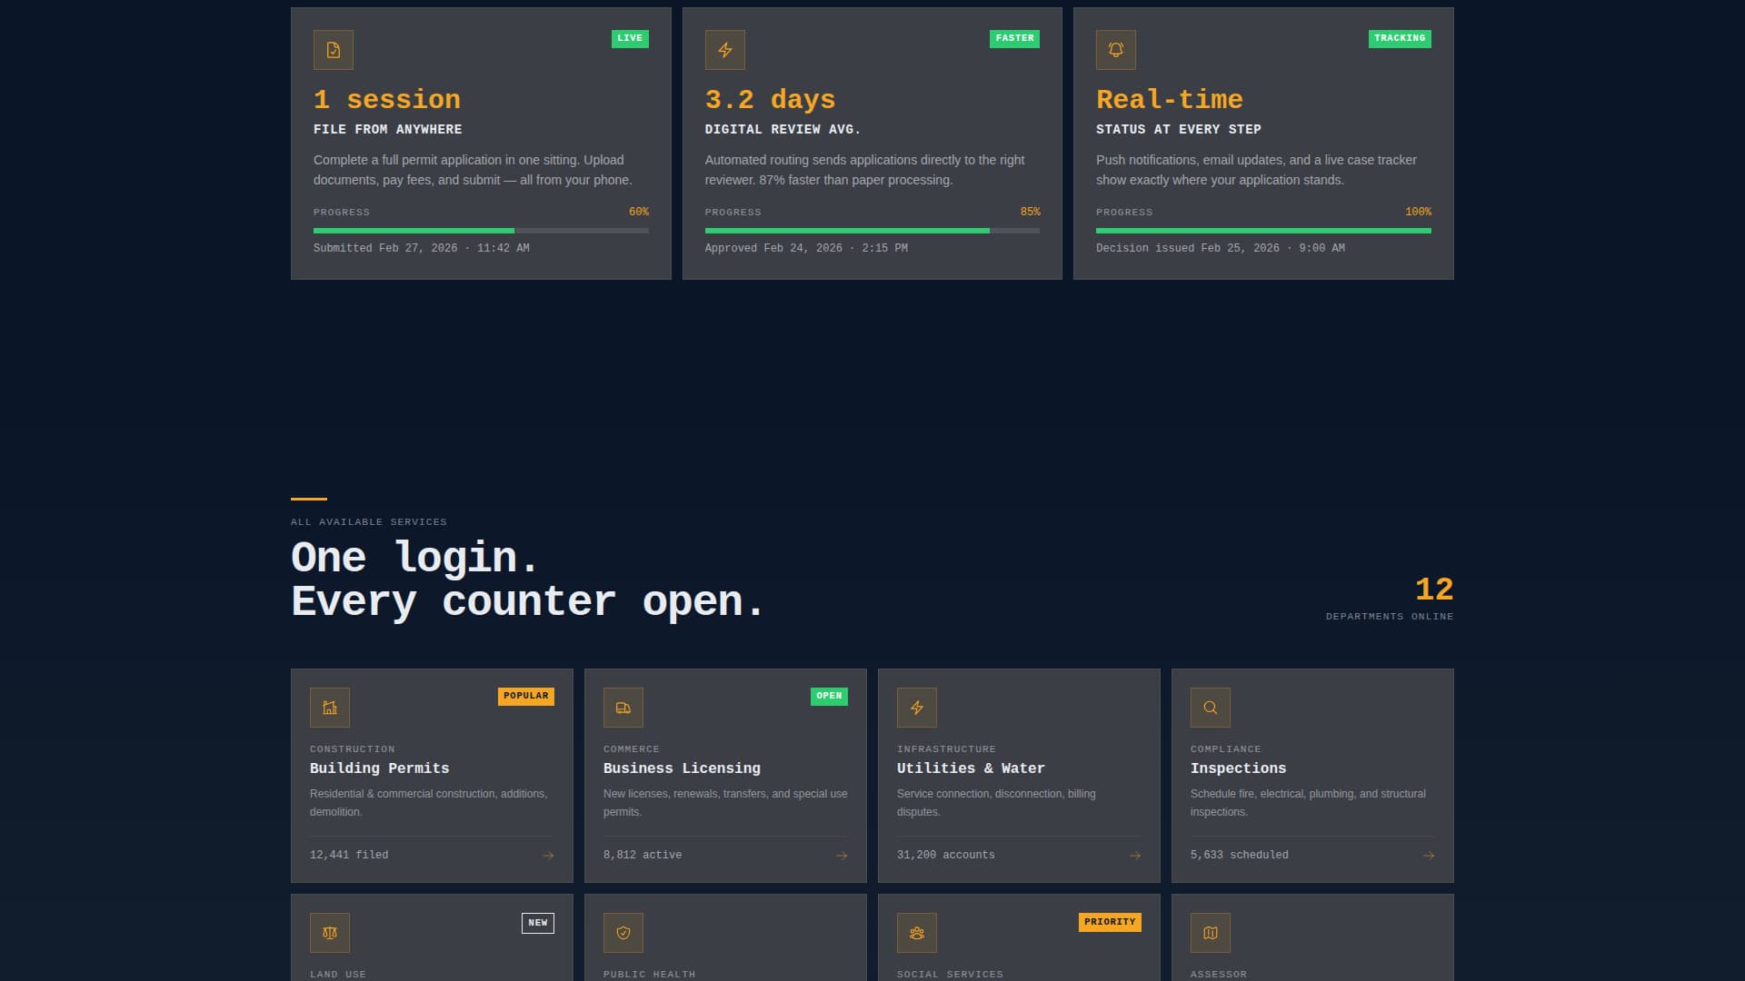Click the One login. Every counter open. heading
1745x981 pixels.
click(527, 580)
